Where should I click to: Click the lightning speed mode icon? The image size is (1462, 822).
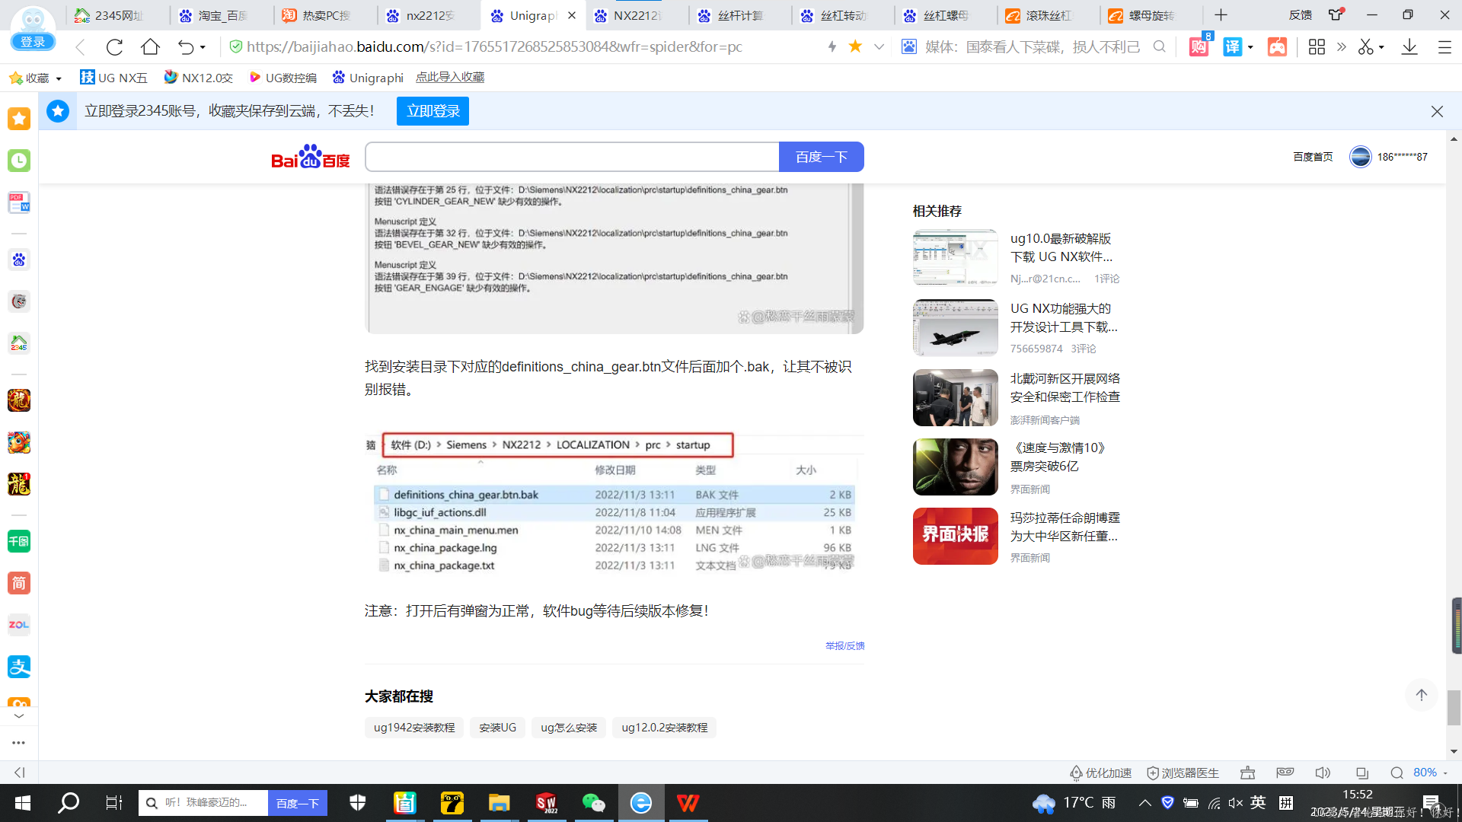pos(832,46)
